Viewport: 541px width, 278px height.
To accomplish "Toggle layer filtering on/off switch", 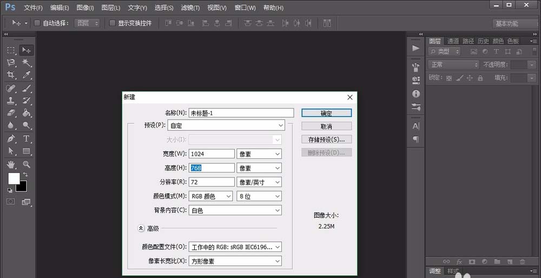I will click(x=535, y=52).
